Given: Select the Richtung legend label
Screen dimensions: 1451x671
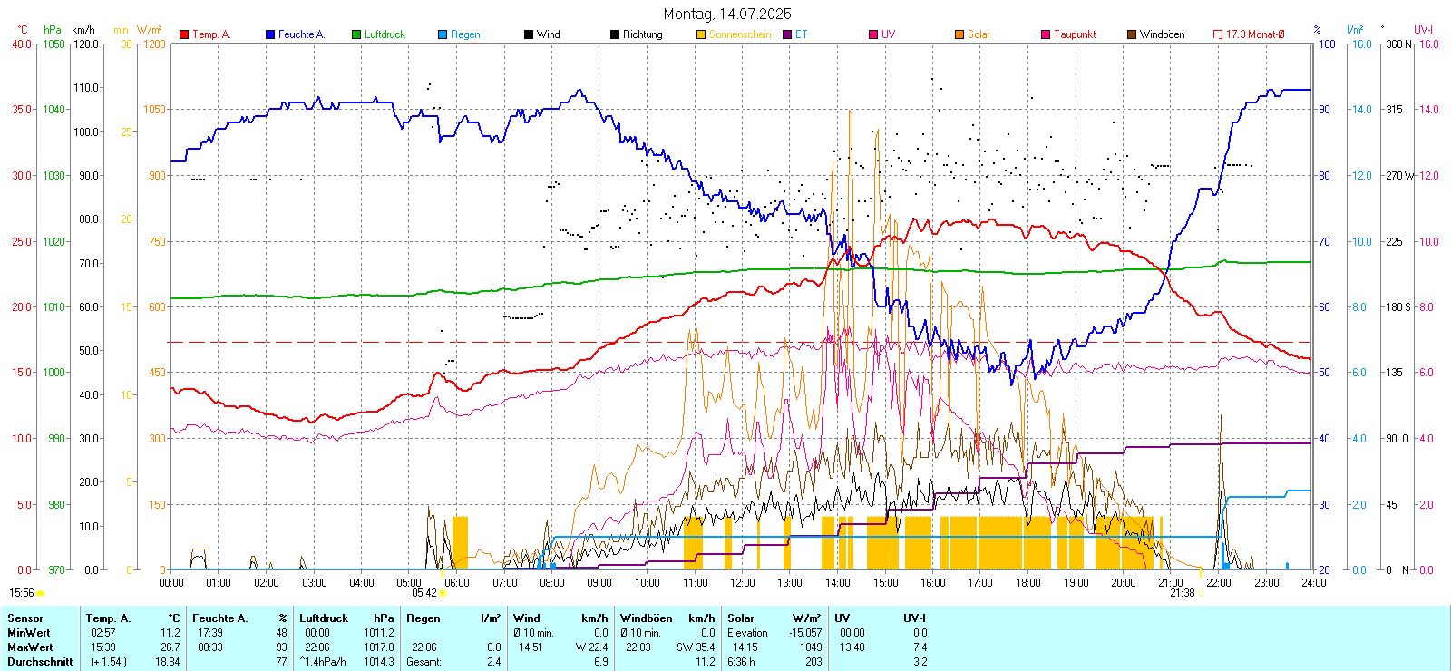Looking at the screenshot, I should point(642,34).
